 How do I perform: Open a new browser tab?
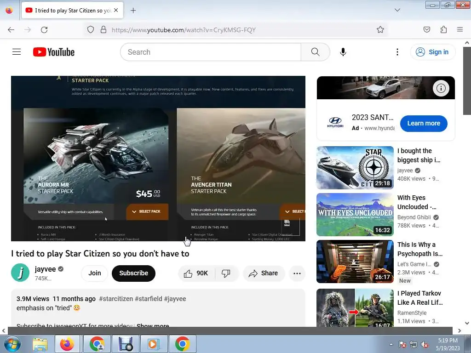pyautogui.click(x=133, y=11)
